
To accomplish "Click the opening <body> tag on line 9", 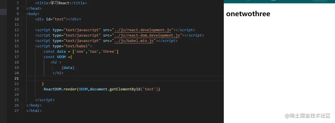I will click(x=33, y=14).
